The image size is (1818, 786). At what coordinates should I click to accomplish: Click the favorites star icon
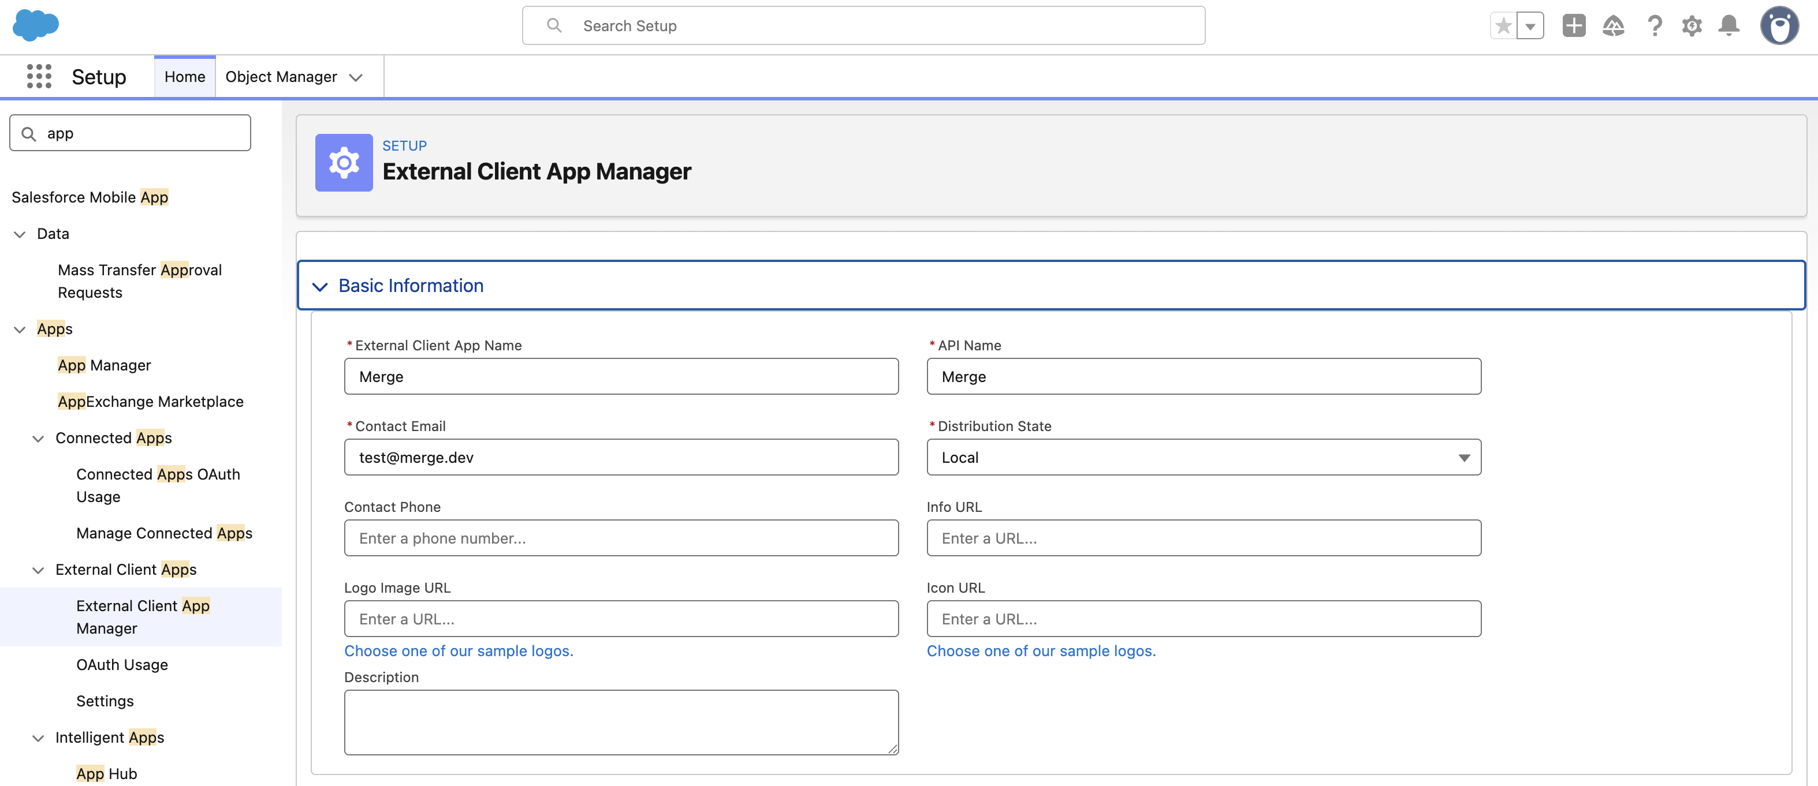point(1503,26)
